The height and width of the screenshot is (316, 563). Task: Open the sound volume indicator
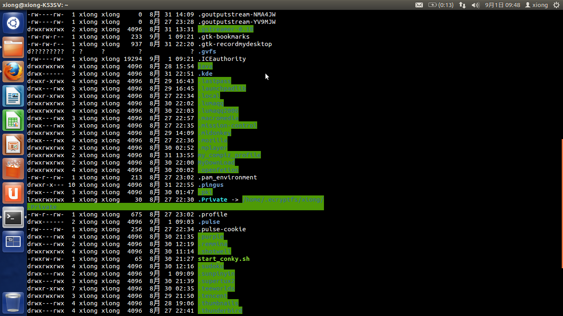pyautogui.click(x=475, y=5)
